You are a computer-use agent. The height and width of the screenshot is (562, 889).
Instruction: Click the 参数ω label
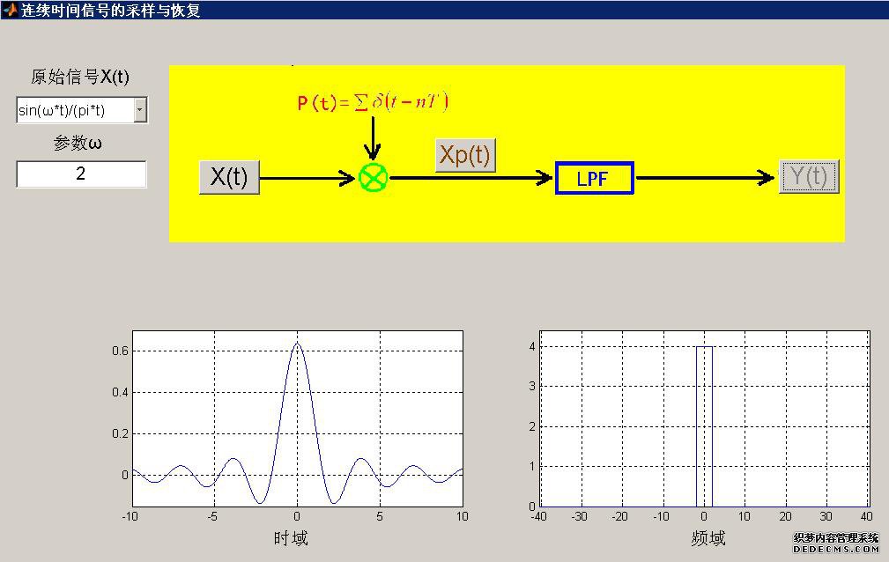tap(78, 143)
